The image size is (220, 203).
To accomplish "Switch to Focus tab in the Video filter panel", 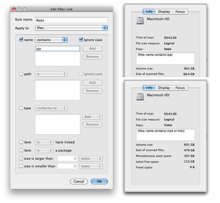I will (180, 88).
